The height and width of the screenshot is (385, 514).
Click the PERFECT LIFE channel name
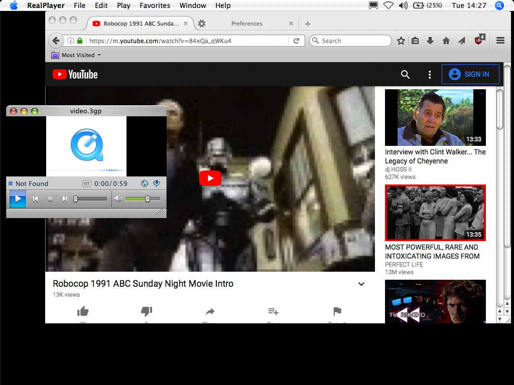[x=404, y=265]
